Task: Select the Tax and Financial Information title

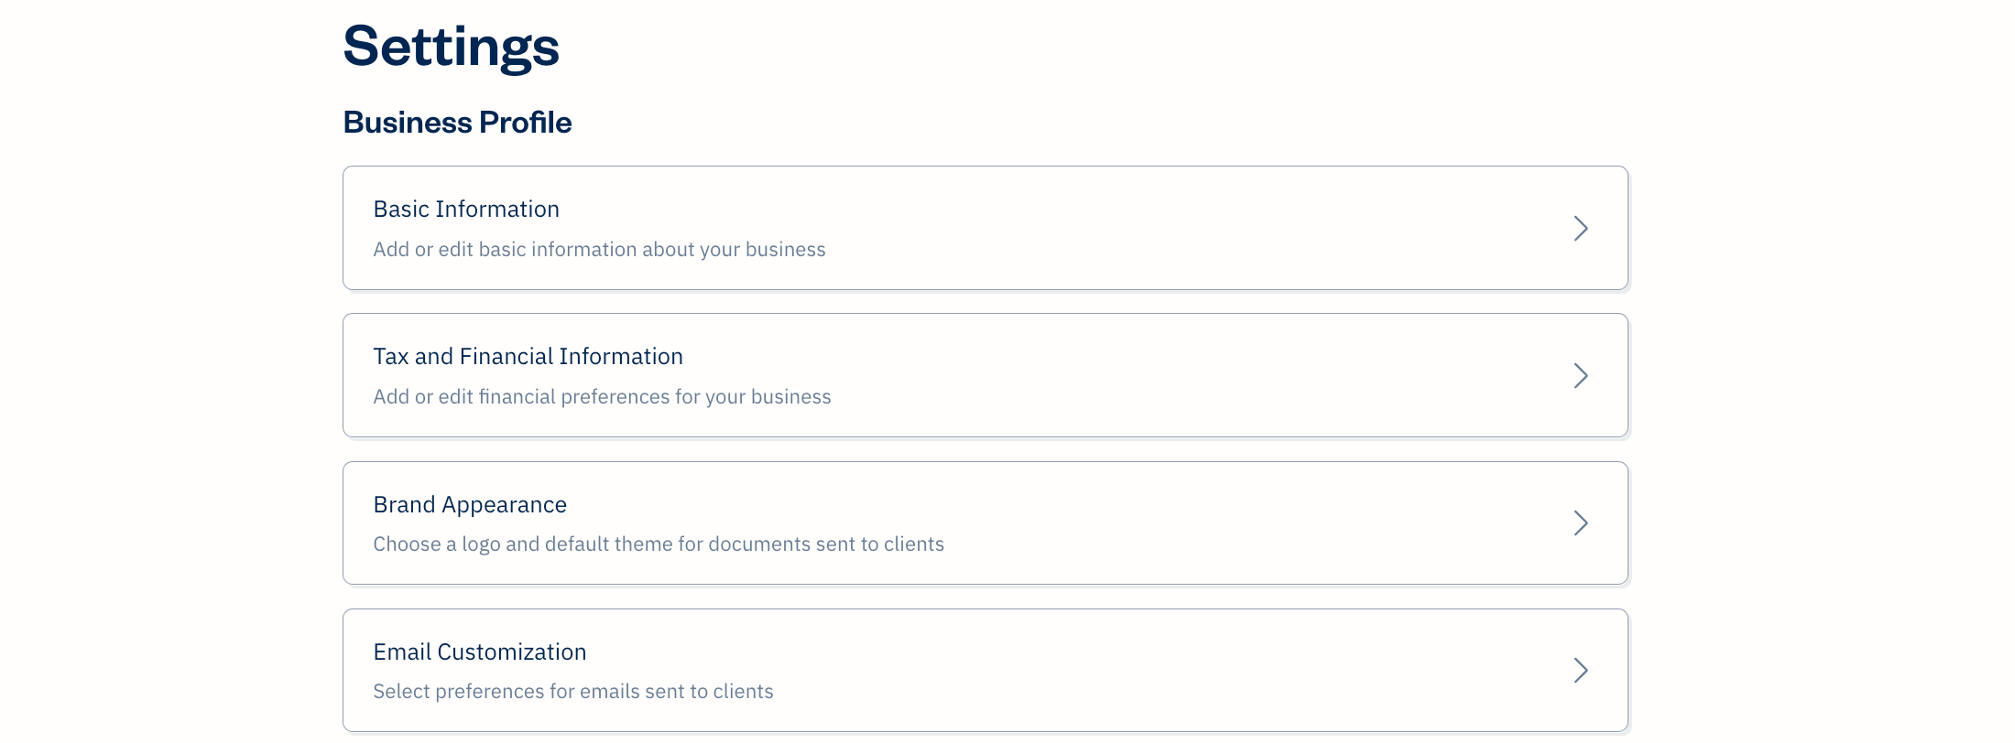Action: (528, 357)
